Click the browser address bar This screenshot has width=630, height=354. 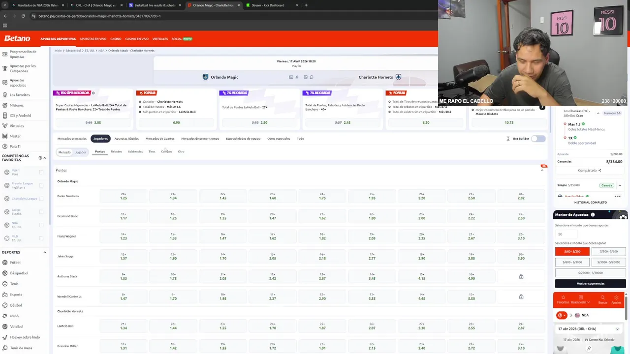[231, 16]
